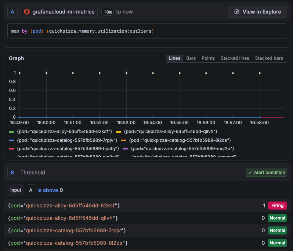Select the quickpizza-alloy-6d5ff546dd-qllvh result row
This screenshot has width=293, height=251.
[147, 218]
